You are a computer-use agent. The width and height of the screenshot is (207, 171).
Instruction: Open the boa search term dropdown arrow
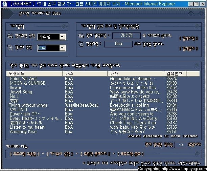coord(62,48)
